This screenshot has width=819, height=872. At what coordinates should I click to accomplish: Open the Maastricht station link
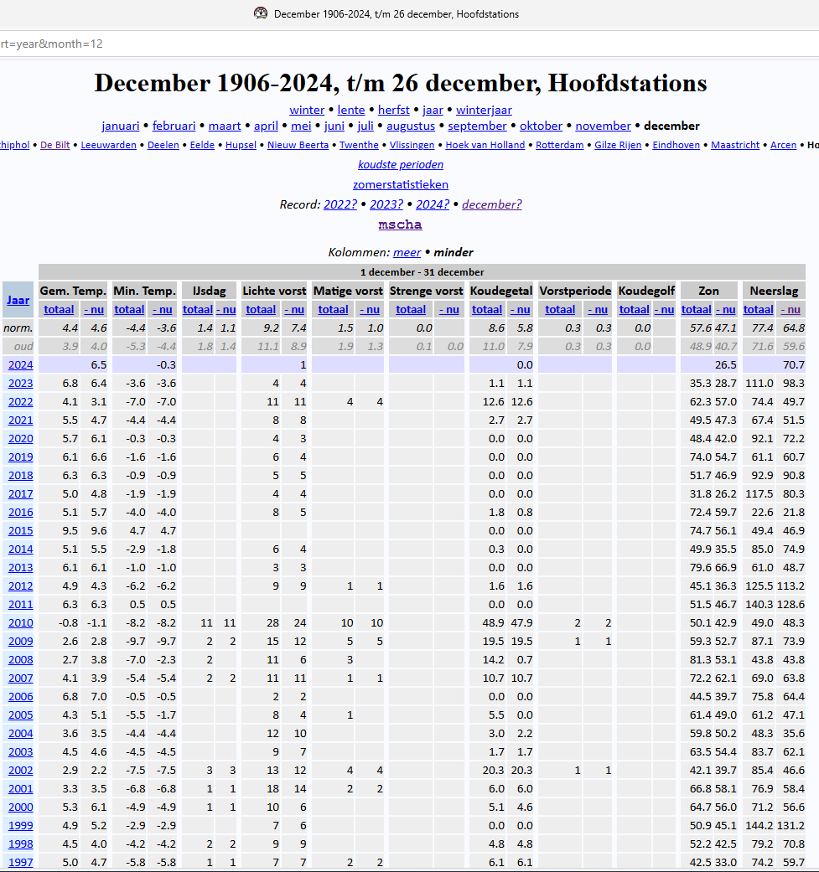pos(735,145)
